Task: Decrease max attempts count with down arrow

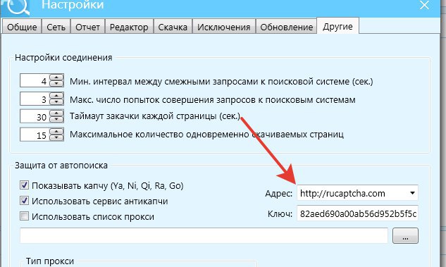Action: (x=56, y=101)
